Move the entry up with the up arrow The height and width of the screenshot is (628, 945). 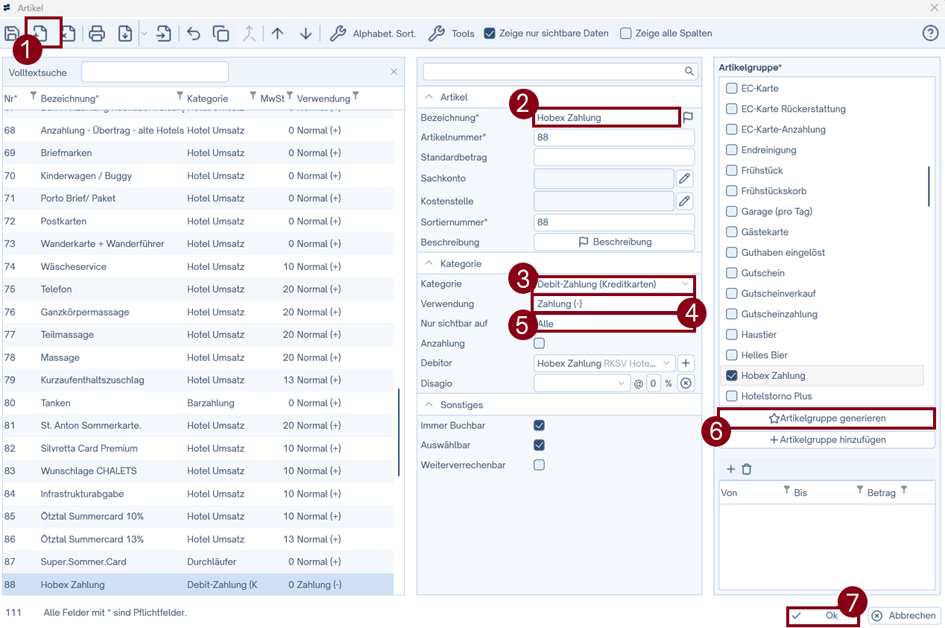(277, 34)
